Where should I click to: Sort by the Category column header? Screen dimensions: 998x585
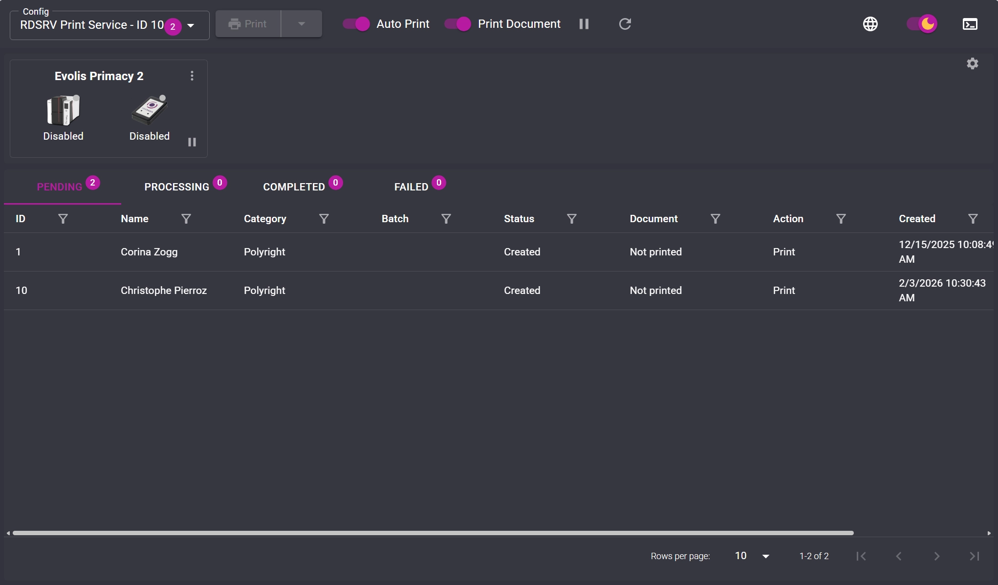tap(265, 219)
